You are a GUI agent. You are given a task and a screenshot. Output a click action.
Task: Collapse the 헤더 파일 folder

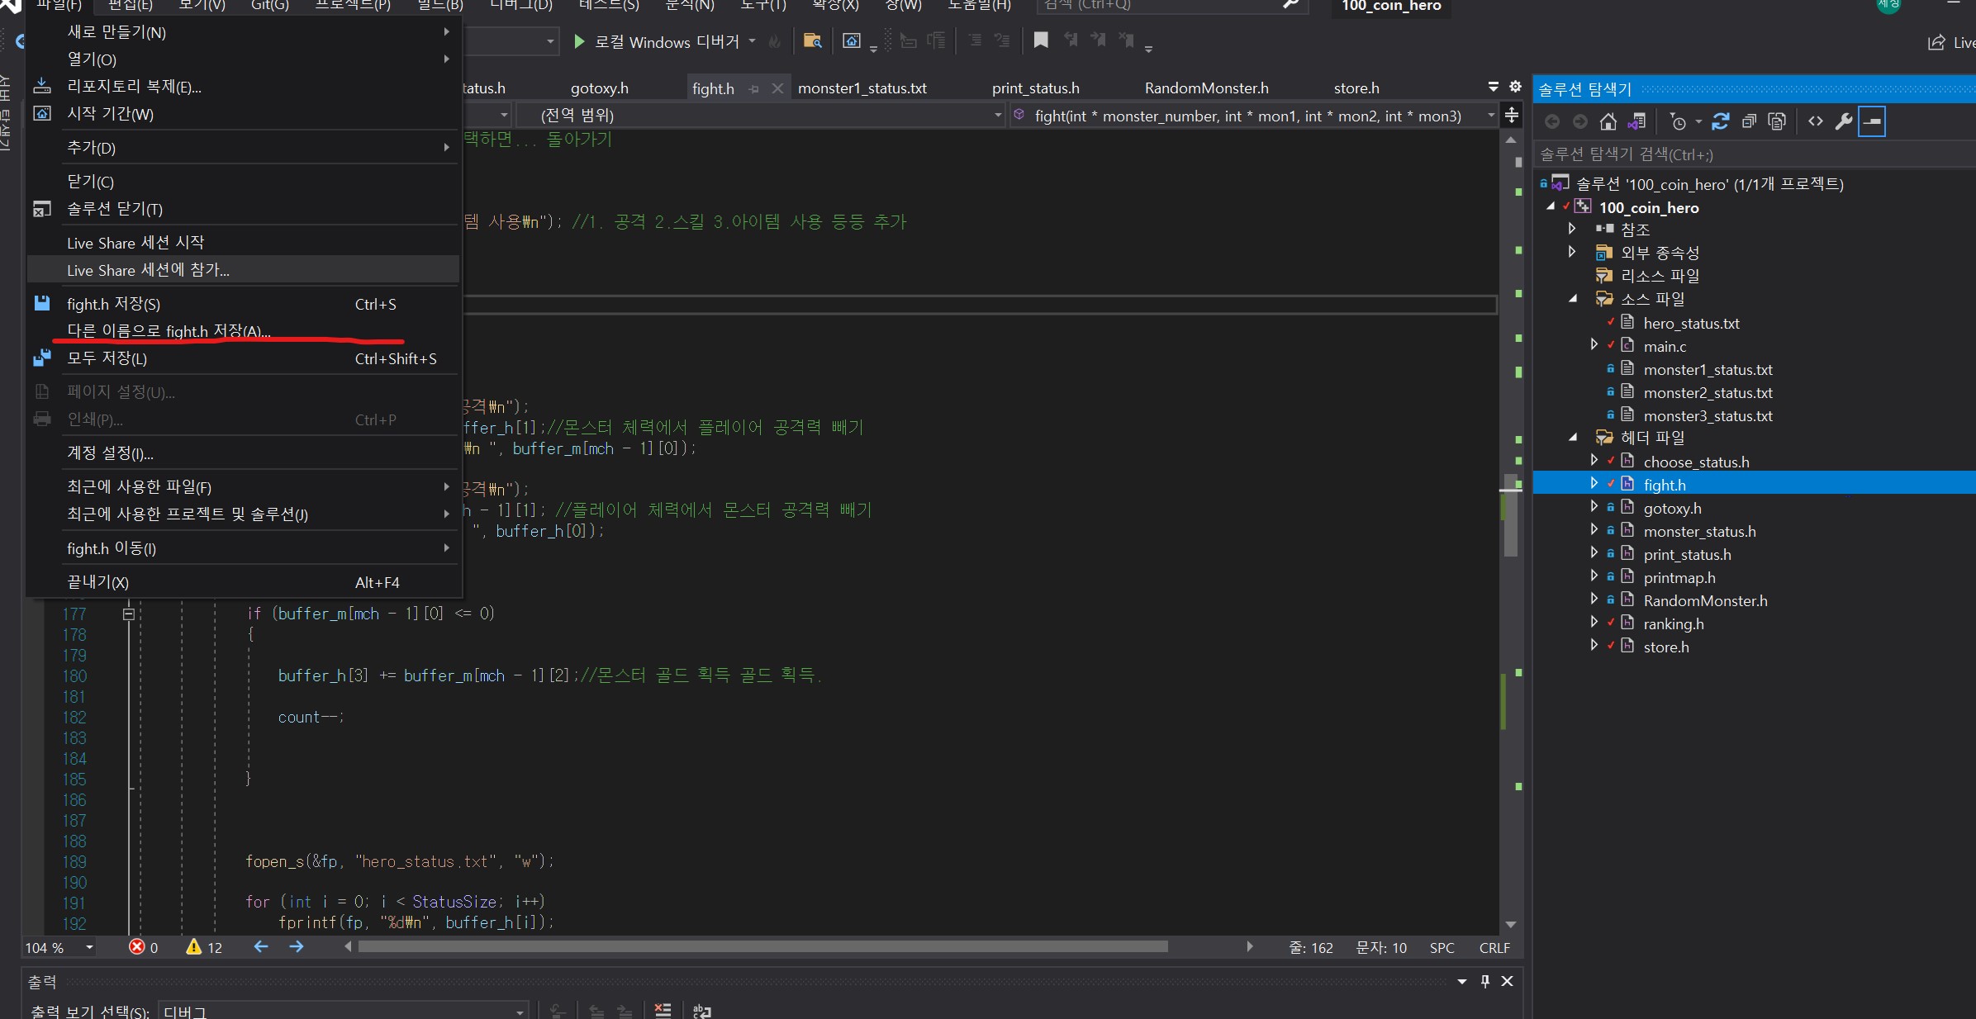pyautogui.click(x=1574, y=438)
